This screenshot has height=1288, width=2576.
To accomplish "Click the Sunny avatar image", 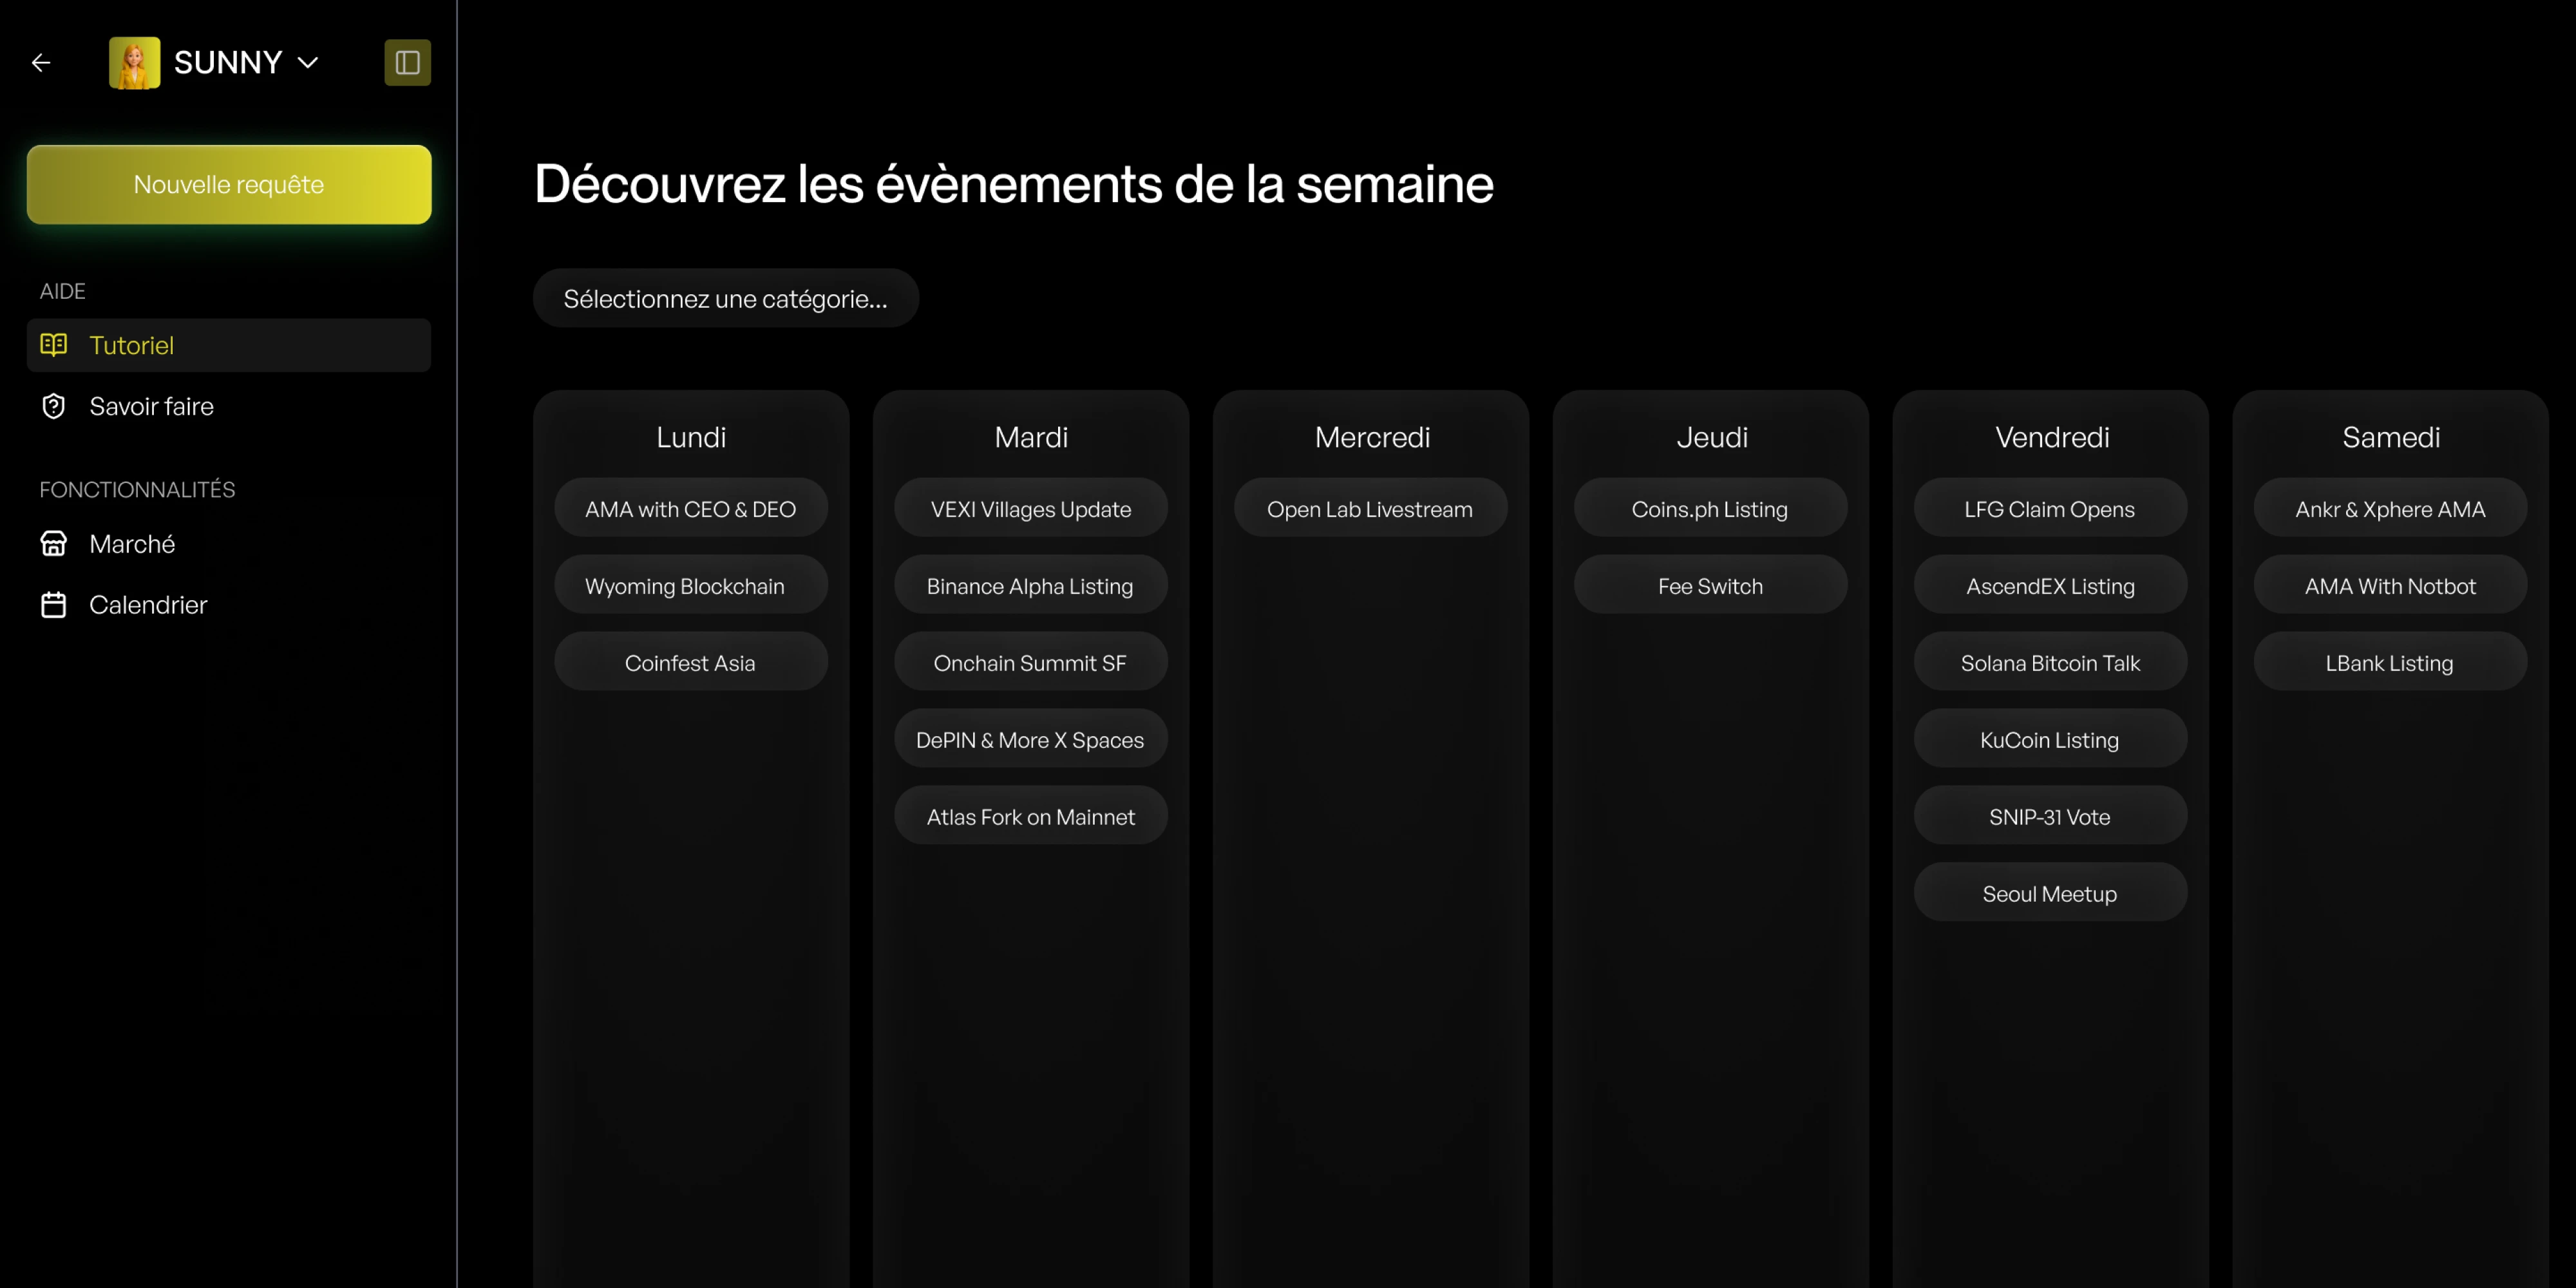I will (134, 63).
